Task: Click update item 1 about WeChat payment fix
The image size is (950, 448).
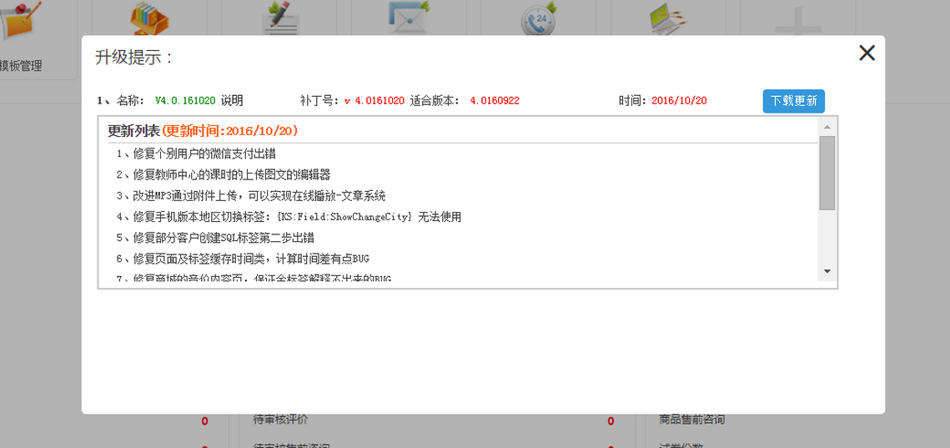Action: coord(196,154)
